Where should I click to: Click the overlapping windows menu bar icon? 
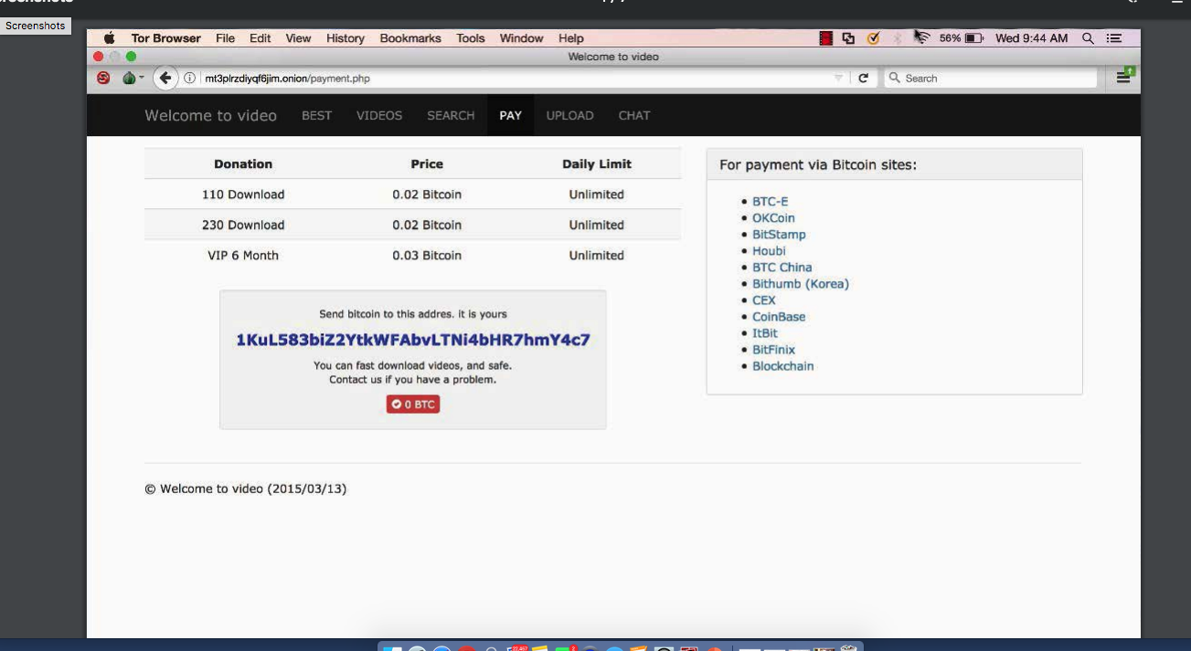coord(849,38)
